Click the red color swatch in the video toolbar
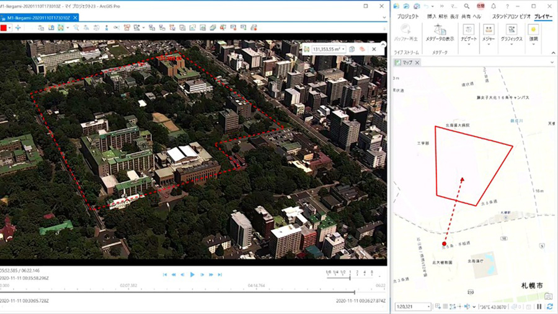558x314 pixels. 4,28
